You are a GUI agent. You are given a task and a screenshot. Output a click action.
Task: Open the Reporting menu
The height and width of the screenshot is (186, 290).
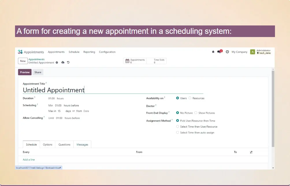click(89, 52)
